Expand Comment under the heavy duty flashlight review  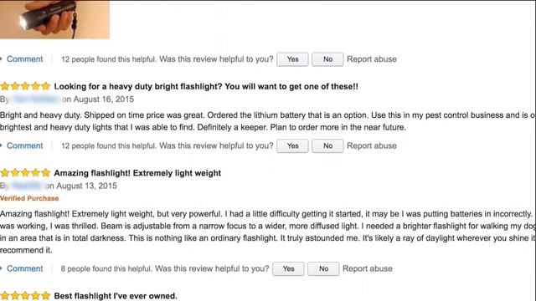click(24, 145)
